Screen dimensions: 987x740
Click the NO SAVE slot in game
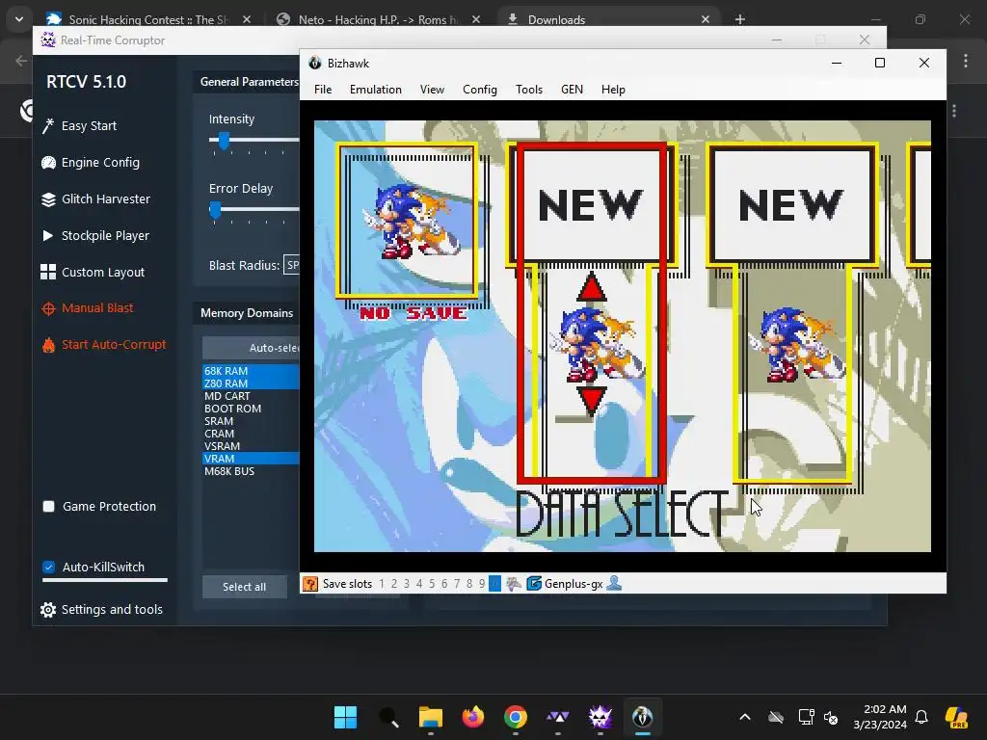point(408,222)
